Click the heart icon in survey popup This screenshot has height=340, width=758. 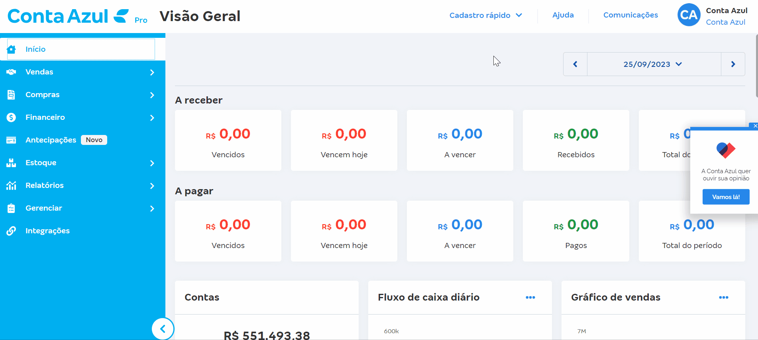(x=726, y=150)
